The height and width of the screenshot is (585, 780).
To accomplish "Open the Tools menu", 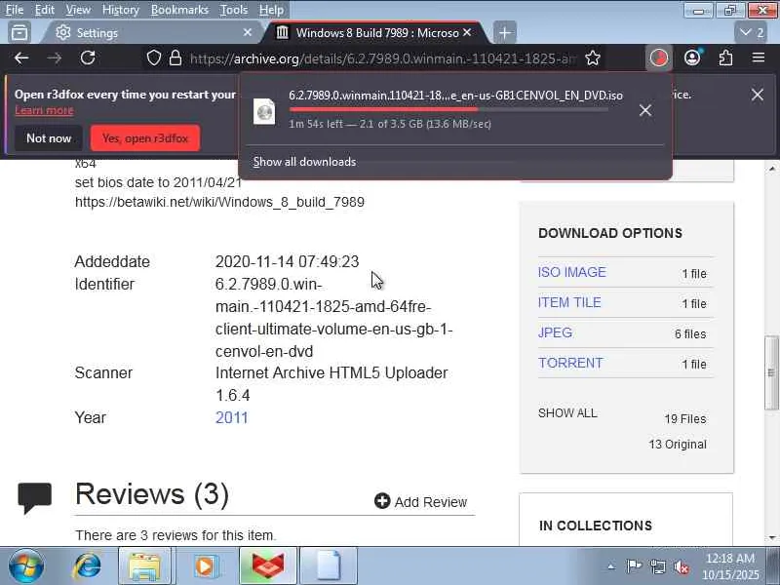I will pyautogui.click(x=234, y=10).
